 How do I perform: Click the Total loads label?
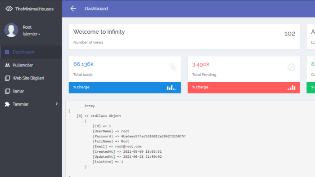(x=83, y=75)
